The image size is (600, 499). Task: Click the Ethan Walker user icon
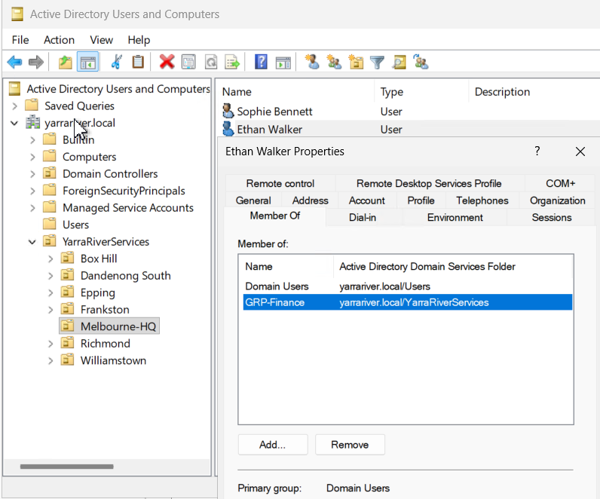(228, 129)
